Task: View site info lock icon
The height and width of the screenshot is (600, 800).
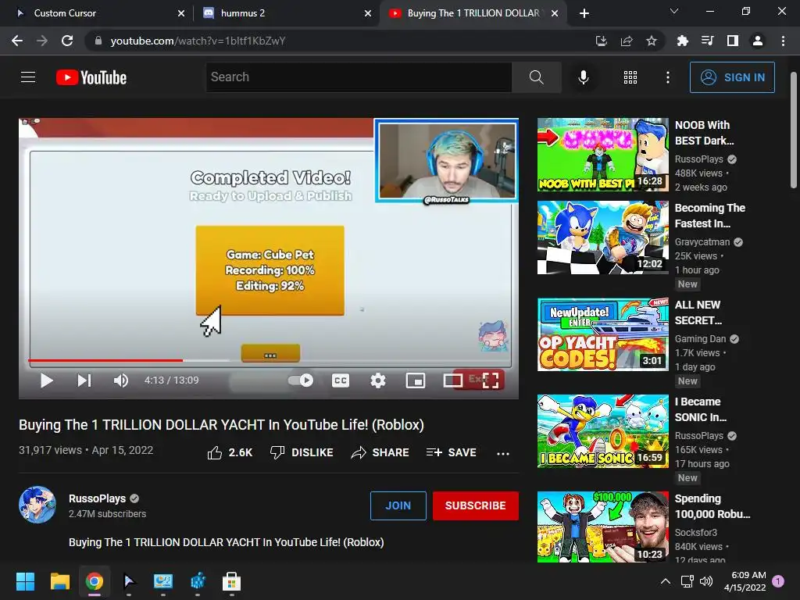Action: pos(98,41)
